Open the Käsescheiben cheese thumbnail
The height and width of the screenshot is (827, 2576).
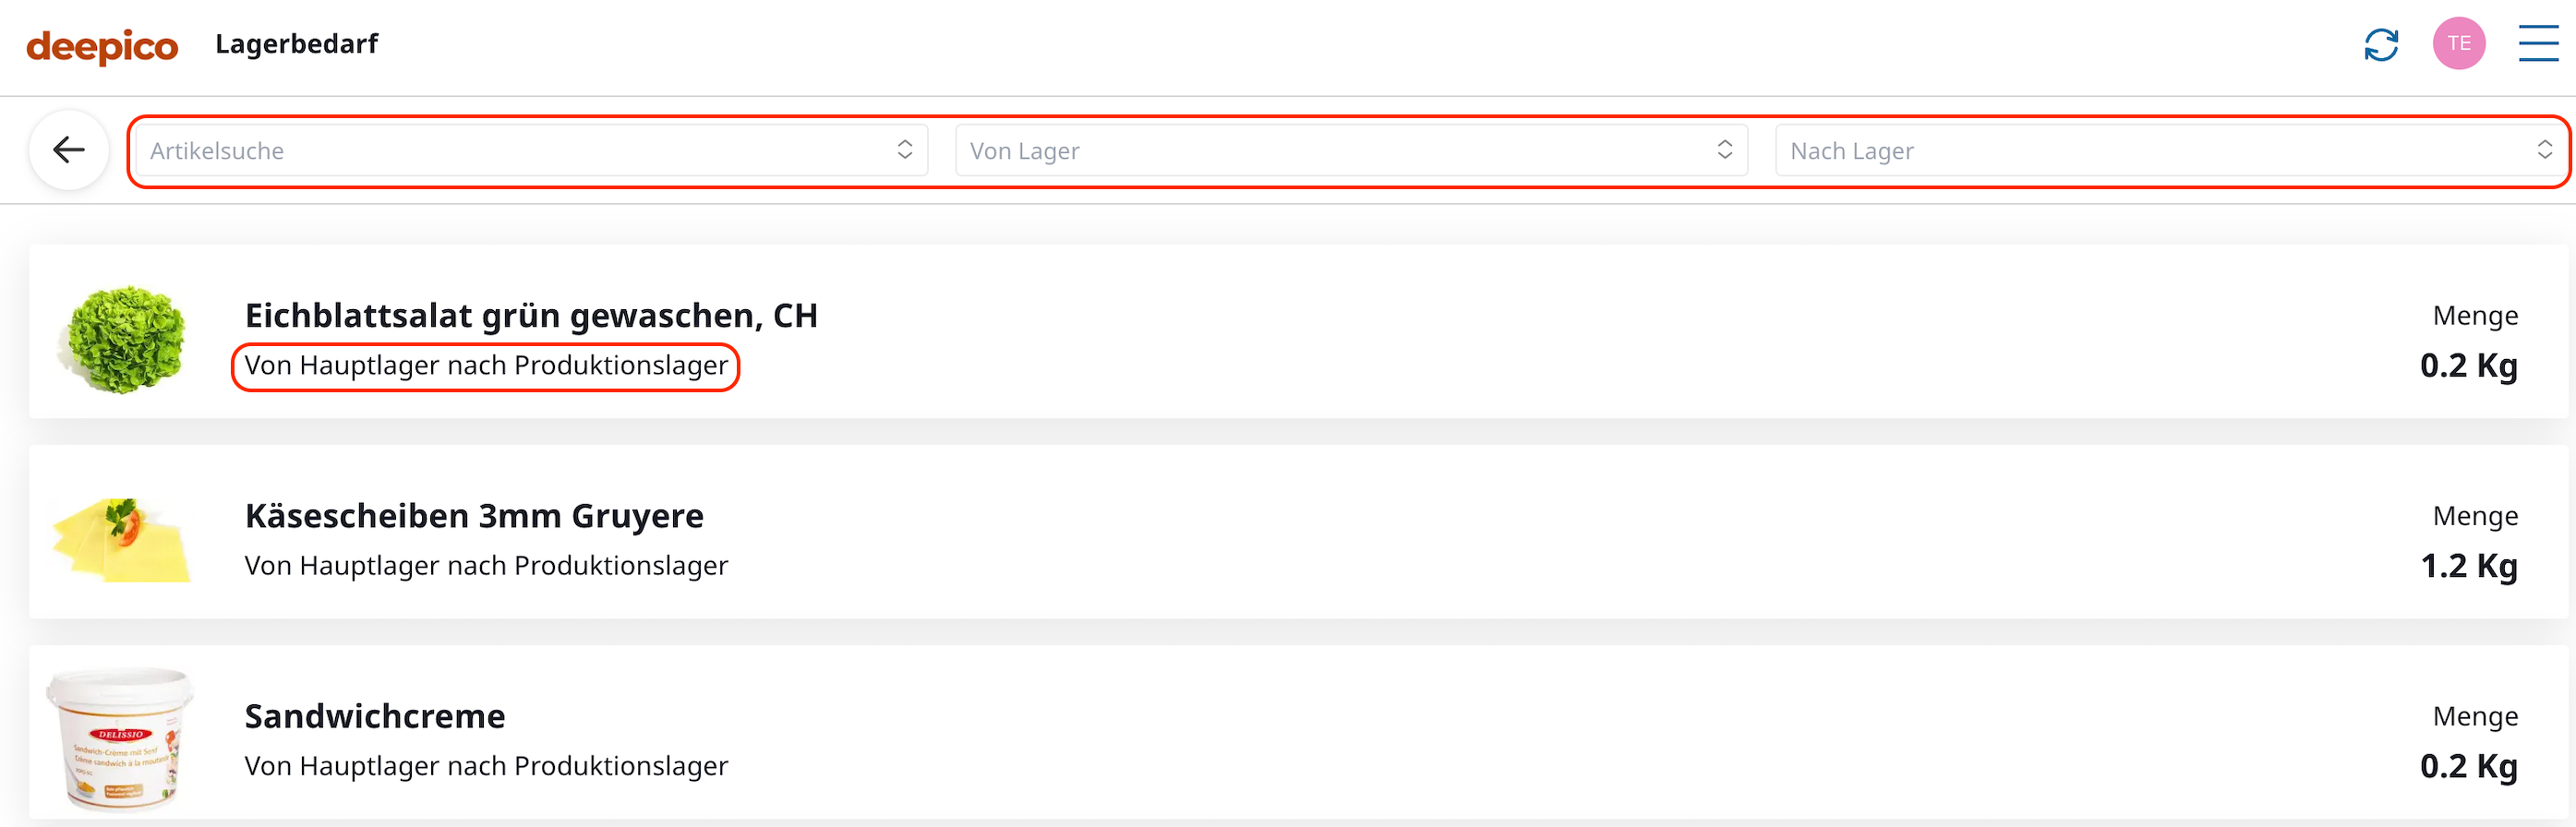[122, 540]
